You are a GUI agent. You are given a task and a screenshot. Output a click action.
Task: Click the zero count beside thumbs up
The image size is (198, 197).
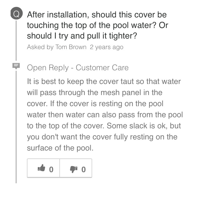(x=51, y=170)
